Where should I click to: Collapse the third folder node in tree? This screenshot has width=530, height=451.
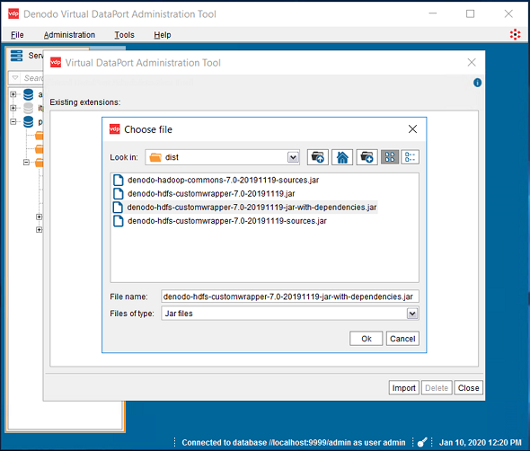(26, 163)
